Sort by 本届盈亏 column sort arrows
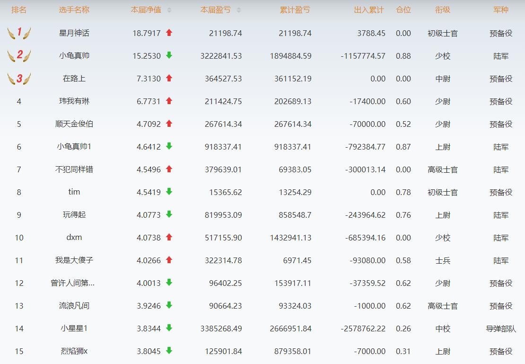The height and width of the screenshot is (364, 525). click(x=238, y=10)
